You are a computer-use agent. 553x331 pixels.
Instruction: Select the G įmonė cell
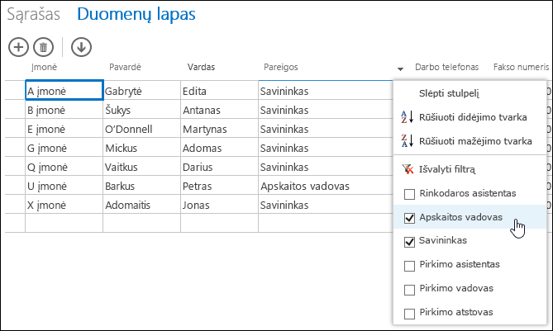[x=64, y=147]
